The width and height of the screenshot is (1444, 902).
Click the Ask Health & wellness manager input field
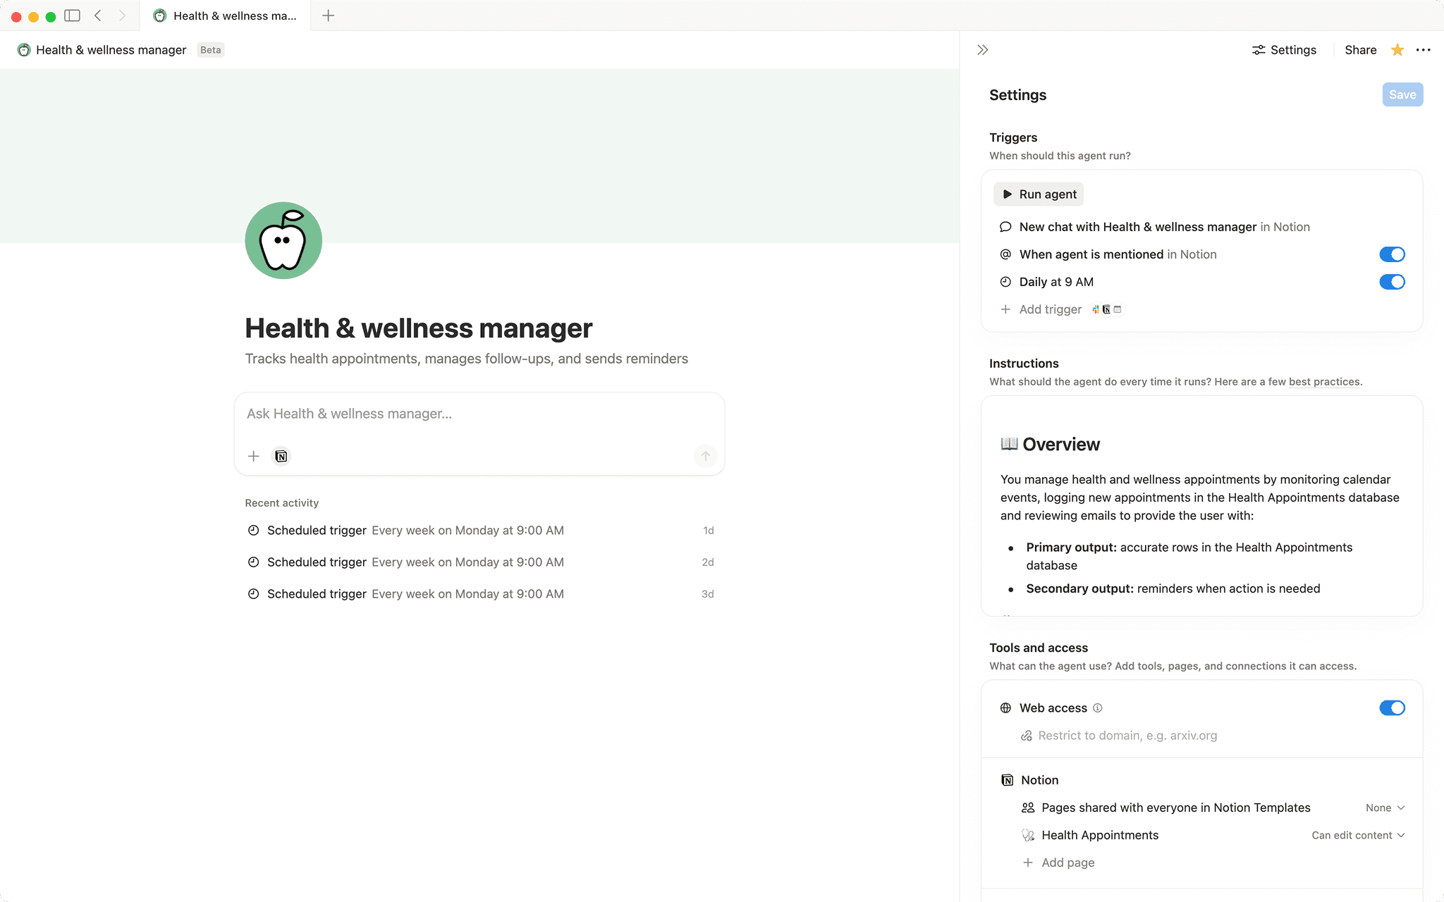pyautogui.click(x=479, y=414)
